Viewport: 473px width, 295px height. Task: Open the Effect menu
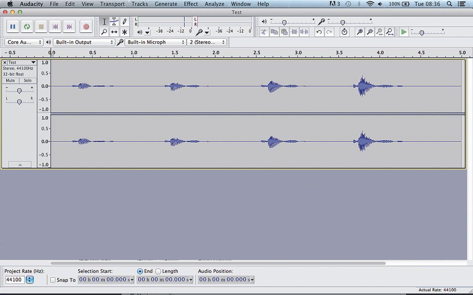coord(191,4)
